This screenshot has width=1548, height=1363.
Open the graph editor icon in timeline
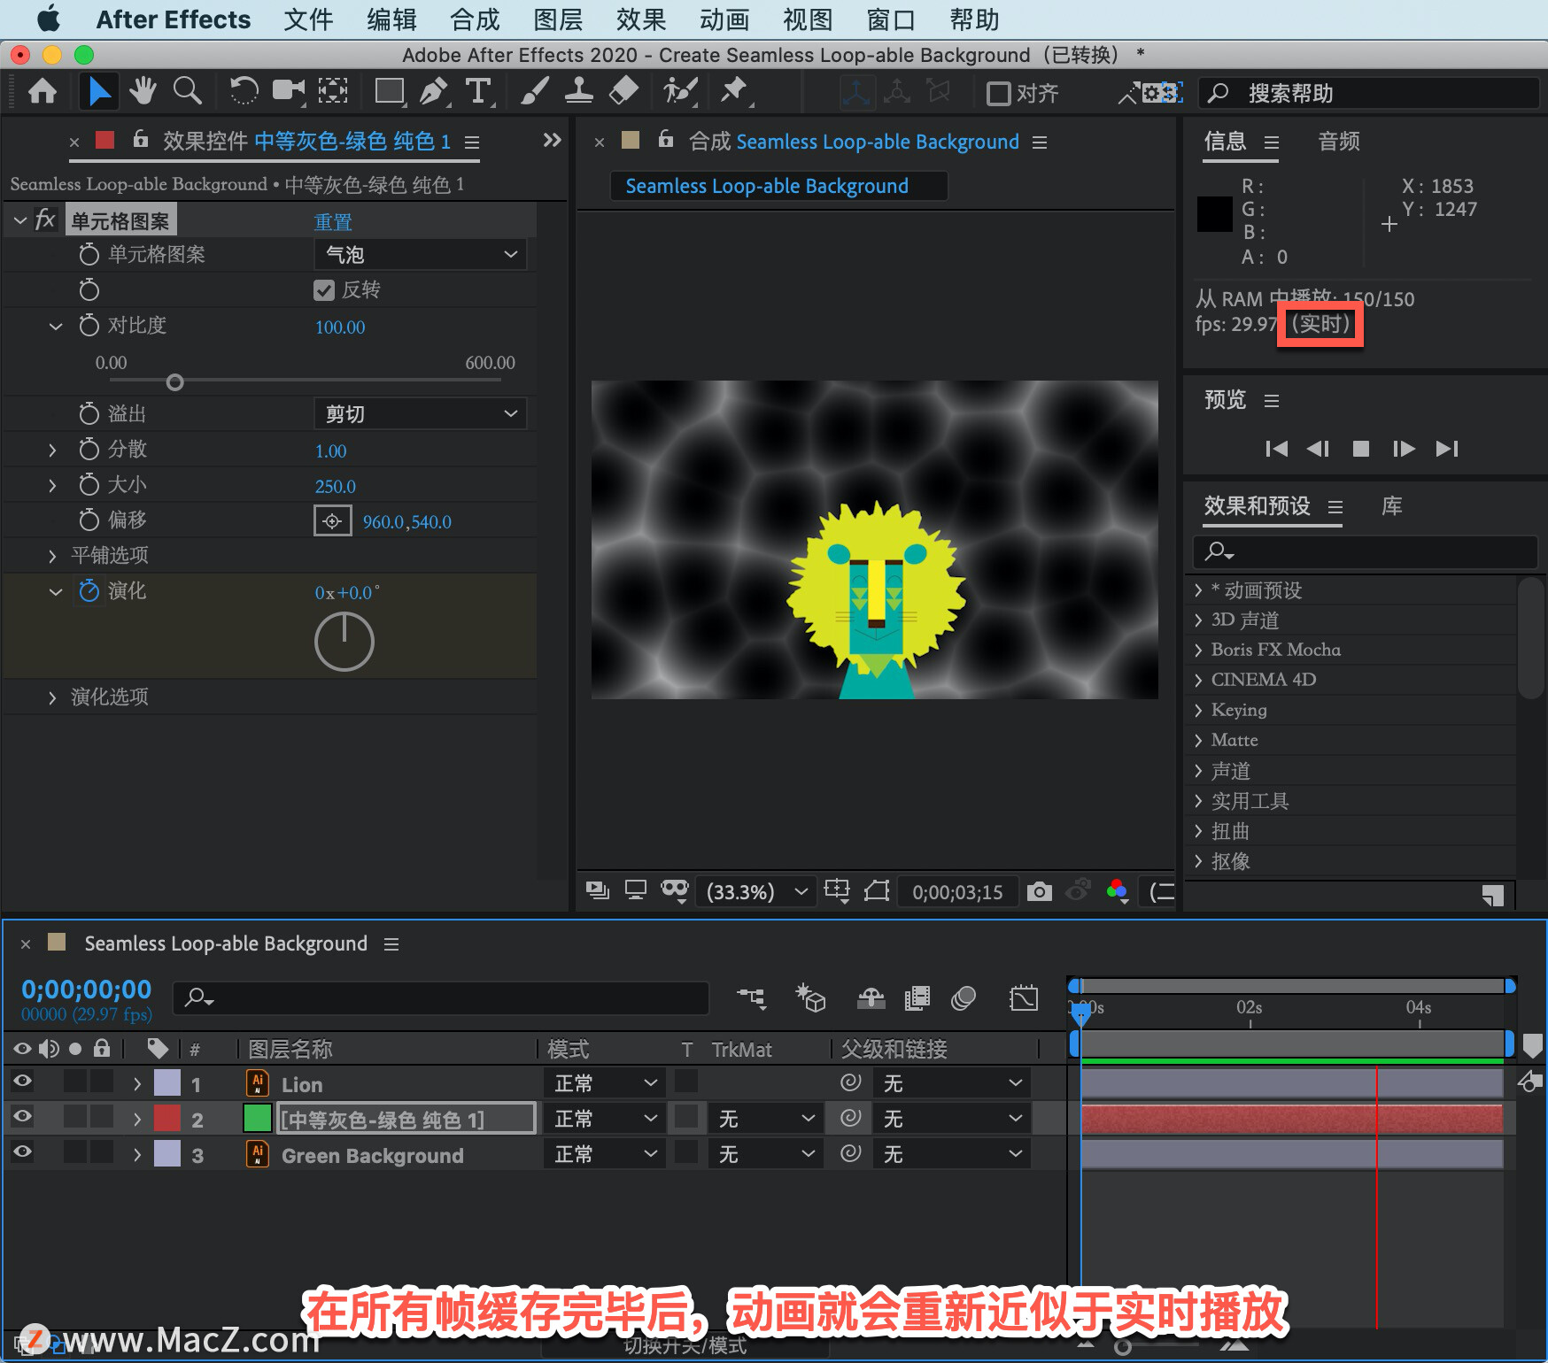pyautogui.click(x=1024, y=998)
